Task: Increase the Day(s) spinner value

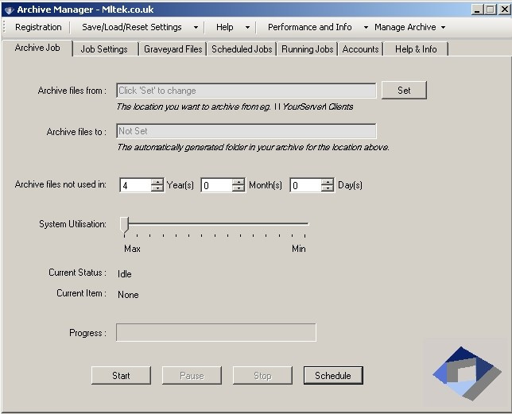Action: coord(328,182)
